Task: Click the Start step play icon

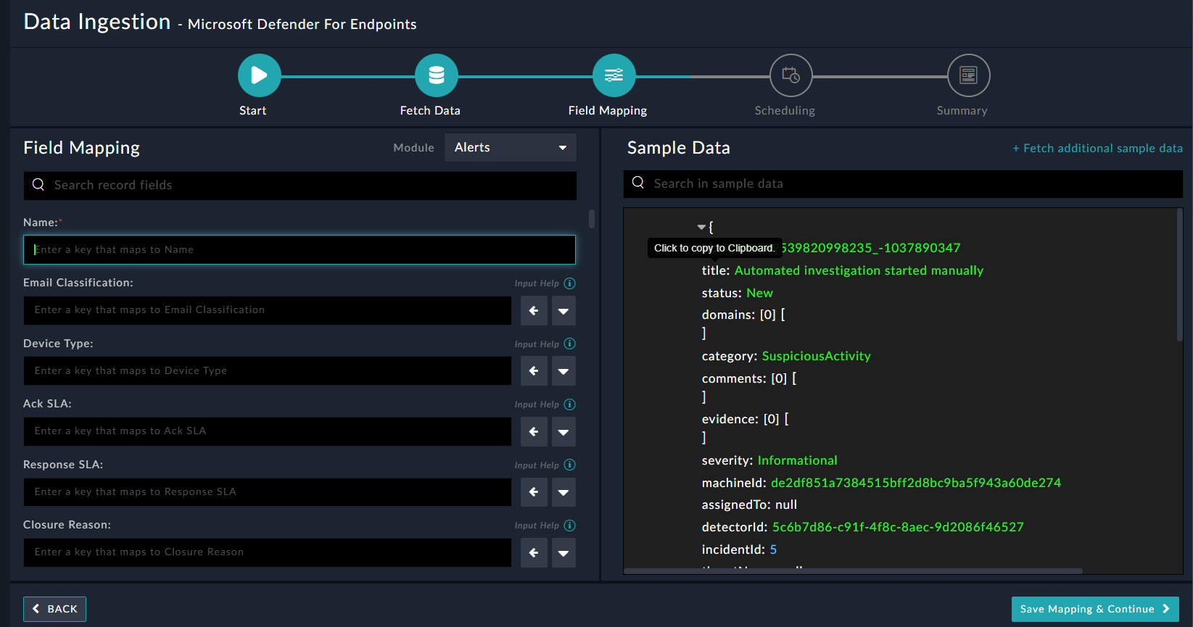Action: [x=259, y=75]
